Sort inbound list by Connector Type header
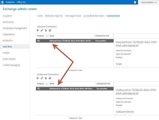 tap(104, 36)
